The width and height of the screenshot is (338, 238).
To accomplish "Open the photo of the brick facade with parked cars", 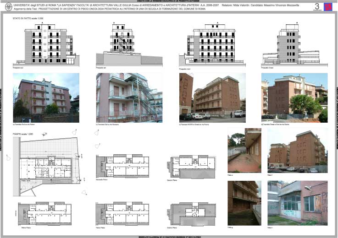I will pyautogui.click(x=212, y=97).
